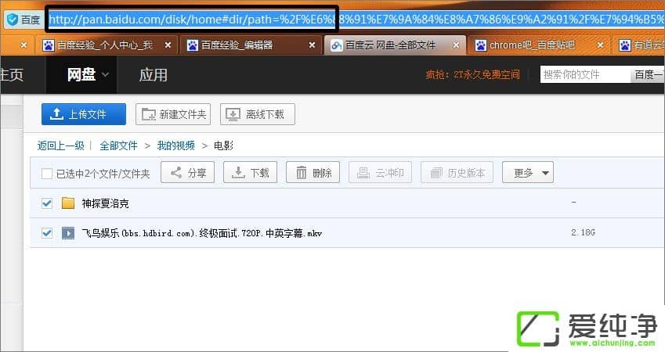The image size is (665, 352).
Task: Uncheck the 终极面试 mkv file checkbox
Action: click(x=47, y=233)
